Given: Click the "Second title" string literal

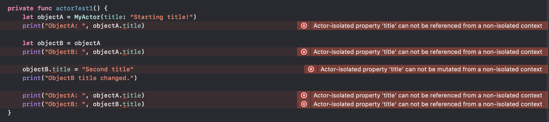Looking at the screenshot, I should coord(108,69).
